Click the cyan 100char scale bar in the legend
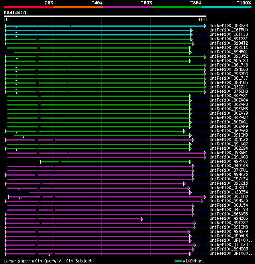The height and width of the screenshot is (264, 255). (178, 261)
